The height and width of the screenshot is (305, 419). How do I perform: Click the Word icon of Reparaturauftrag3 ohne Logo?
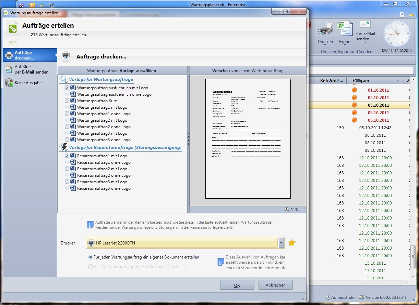pos(73,188)
